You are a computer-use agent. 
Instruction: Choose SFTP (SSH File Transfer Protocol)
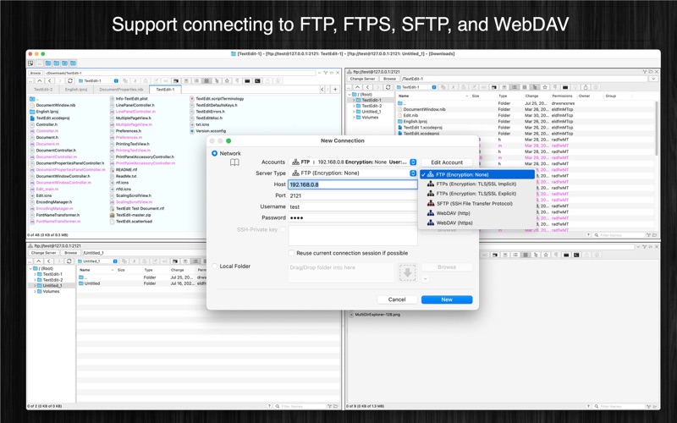477,203
